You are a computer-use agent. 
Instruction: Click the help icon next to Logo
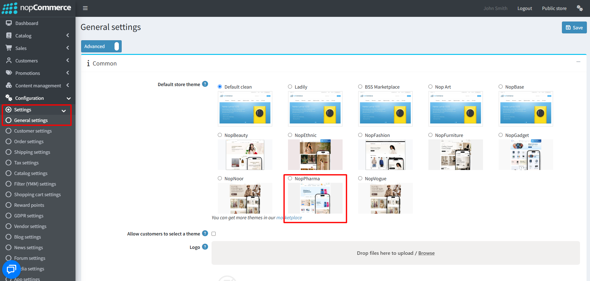coord(205,247)
